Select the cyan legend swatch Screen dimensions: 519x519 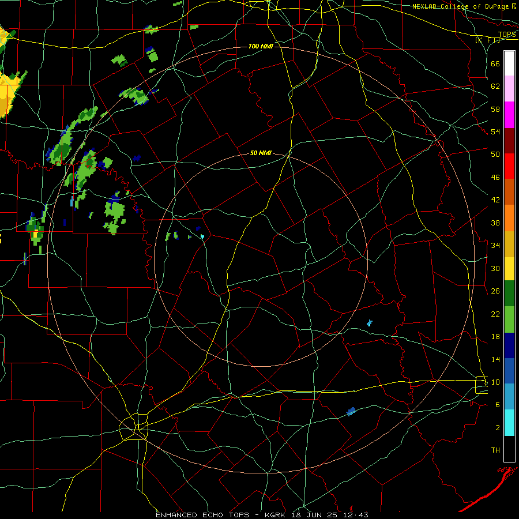point(509,423)
